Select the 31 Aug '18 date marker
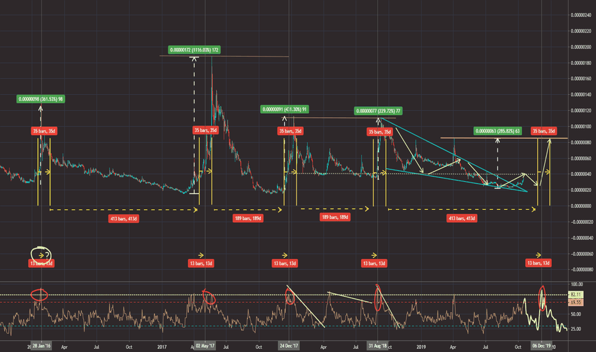Screen dimensions: 596x352 click(377, 346)
